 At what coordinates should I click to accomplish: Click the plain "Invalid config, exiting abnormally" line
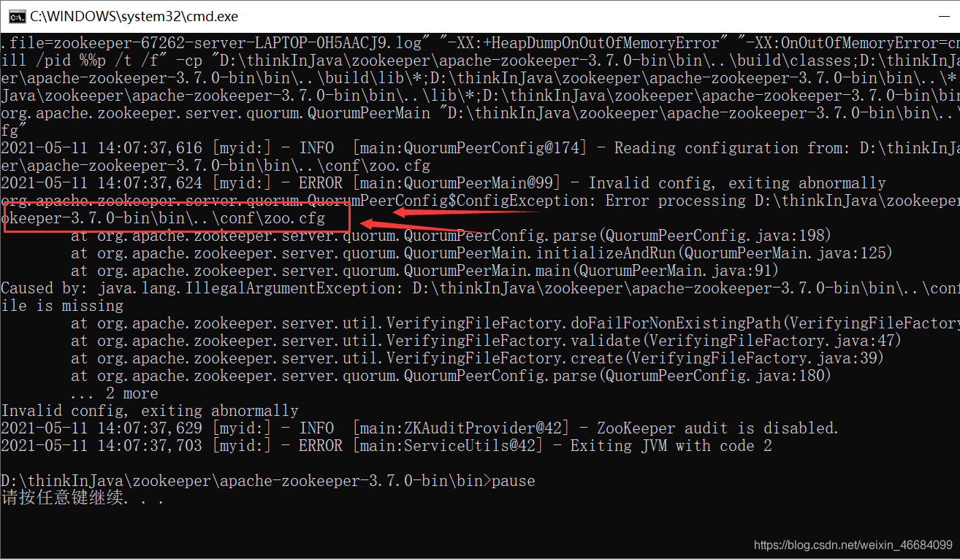click(x=150, y=411)
